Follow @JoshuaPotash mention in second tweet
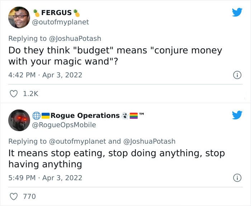The width and height of the screenshot is (251, 206). 150,142
